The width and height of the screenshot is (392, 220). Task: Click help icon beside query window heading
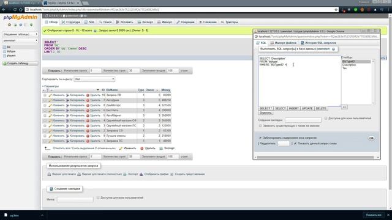click(333, 49)
